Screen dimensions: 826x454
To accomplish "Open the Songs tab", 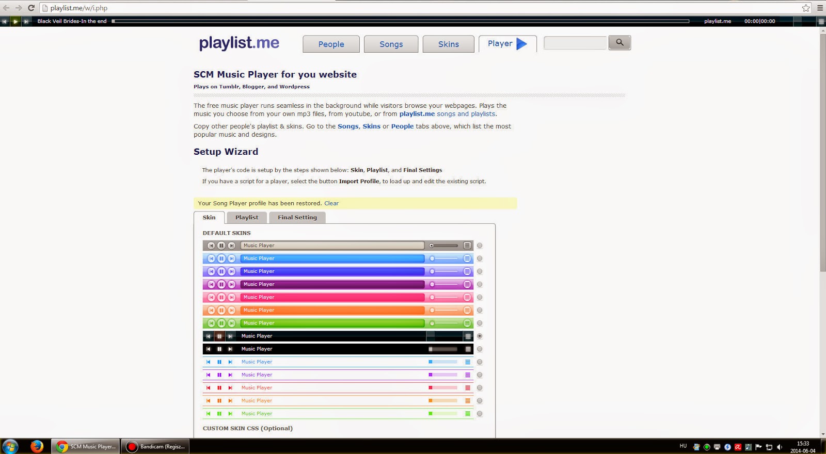I will [391, 44].
